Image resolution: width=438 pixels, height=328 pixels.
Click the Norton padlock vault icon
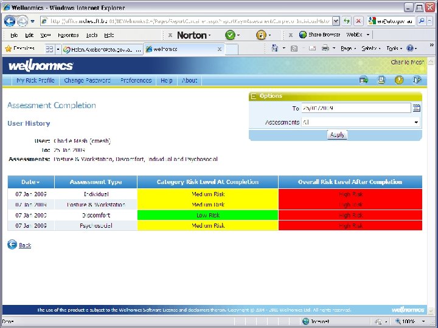pyautogui.click(x=261, y=35)
